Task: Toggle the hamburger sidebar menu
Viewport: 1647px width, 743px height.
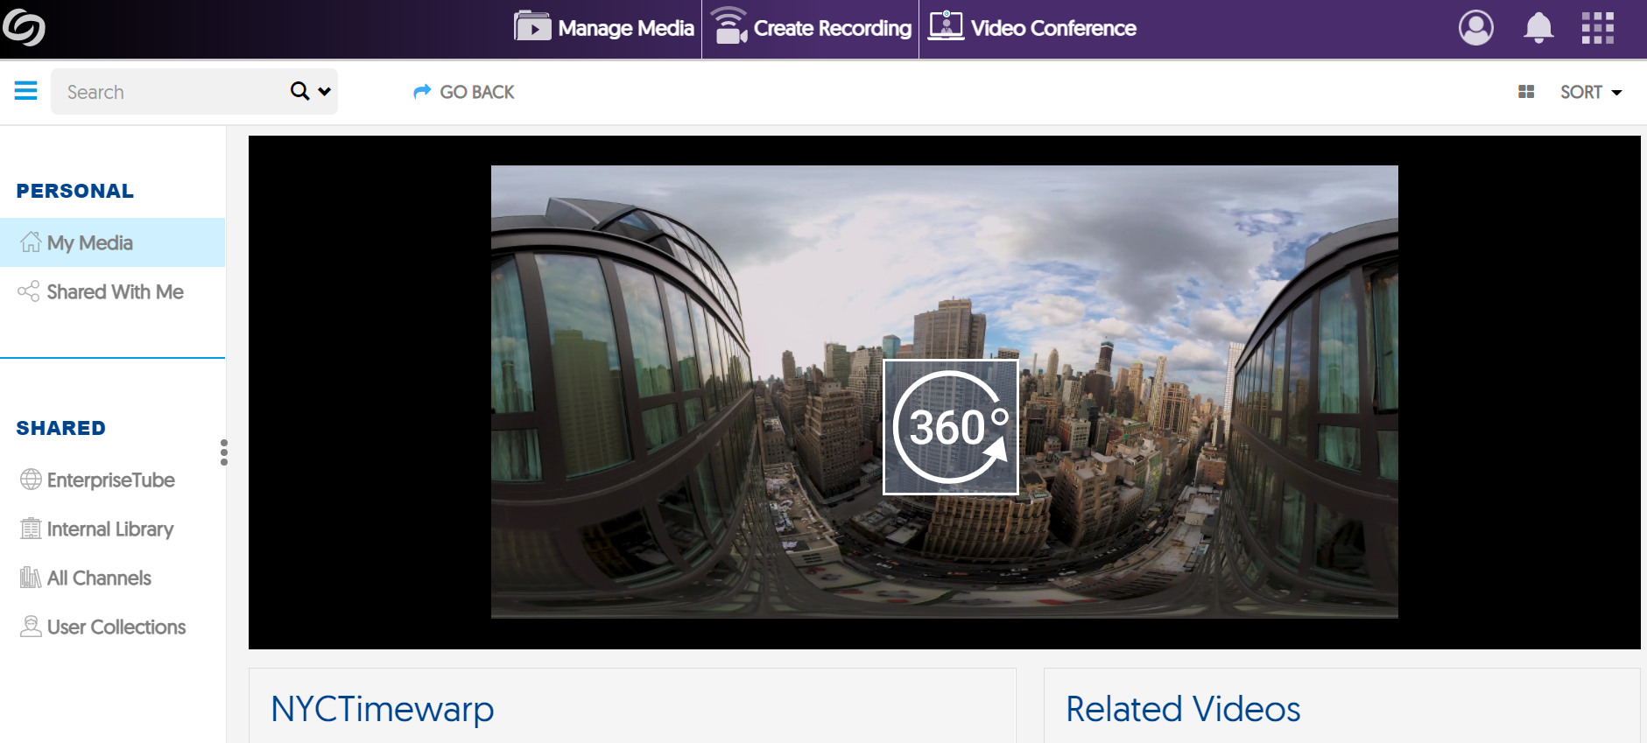Action: (25, 91)
